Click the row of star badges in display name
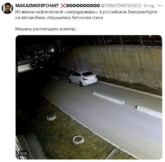This screenshot has width=165, height=162. pyautogui.click(x=83, y=6)
